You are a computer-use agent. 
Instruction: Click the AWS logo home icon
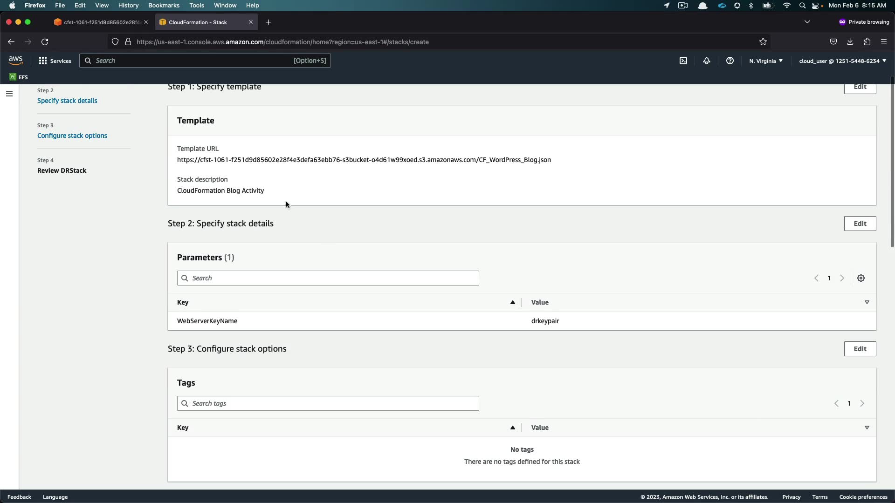pos(15,61)
